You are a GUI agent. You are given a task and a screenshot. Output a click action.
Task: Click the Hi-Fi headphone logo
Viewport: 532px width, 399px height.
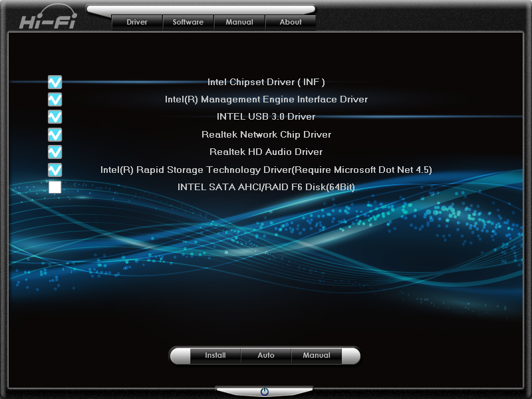click(48, 17)
